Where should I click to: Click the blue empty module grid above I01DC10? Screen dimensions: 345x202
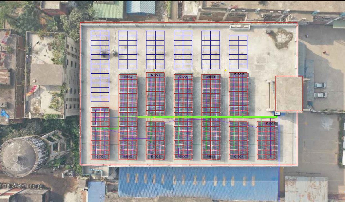[238, 52]
